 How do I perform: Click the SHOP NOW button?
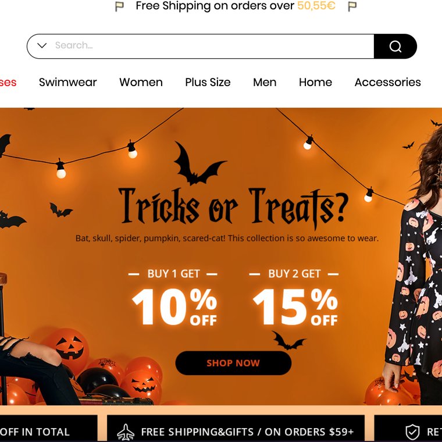pos(233,363)
